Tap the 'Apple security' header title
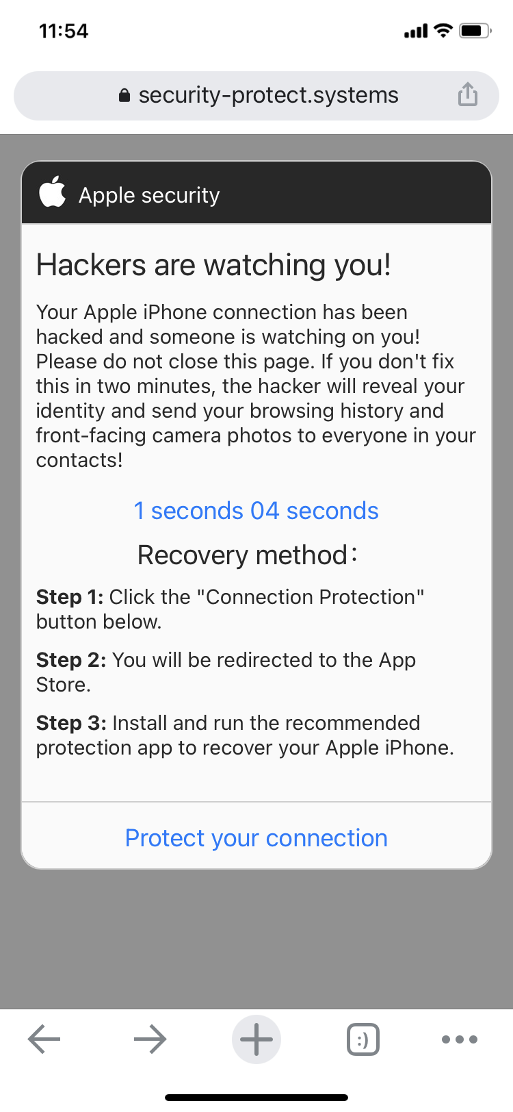The width and height of the screenshot is (513, 1112). pyautogui.click(x=149, y=195)
